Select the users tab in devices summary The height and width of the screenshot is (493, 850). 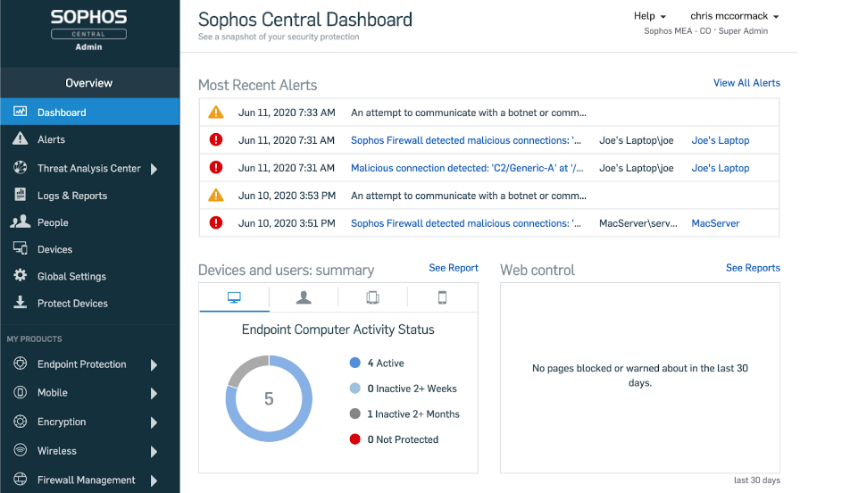pyautogui.click(x=304, y=297)
